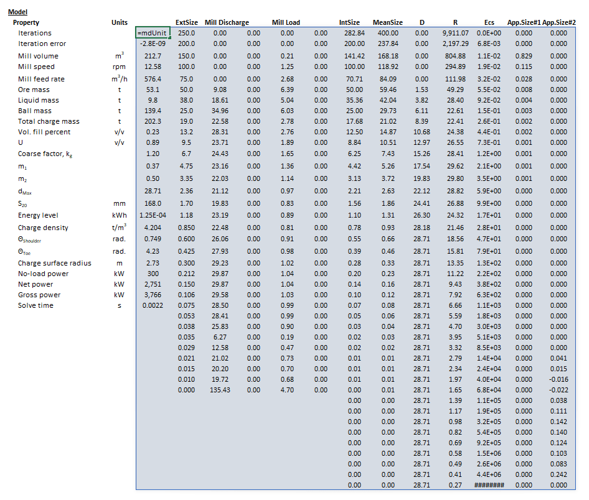Select the Units header cell
Viewport: 589px width, 500px height.
point(119,22)
